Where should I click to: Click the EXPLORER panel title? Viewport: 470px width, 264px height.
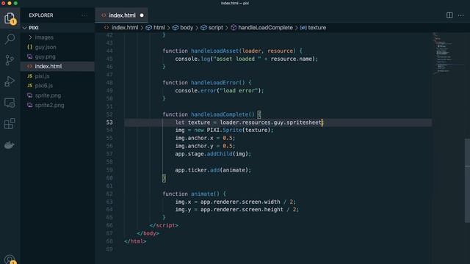(41, 15)
